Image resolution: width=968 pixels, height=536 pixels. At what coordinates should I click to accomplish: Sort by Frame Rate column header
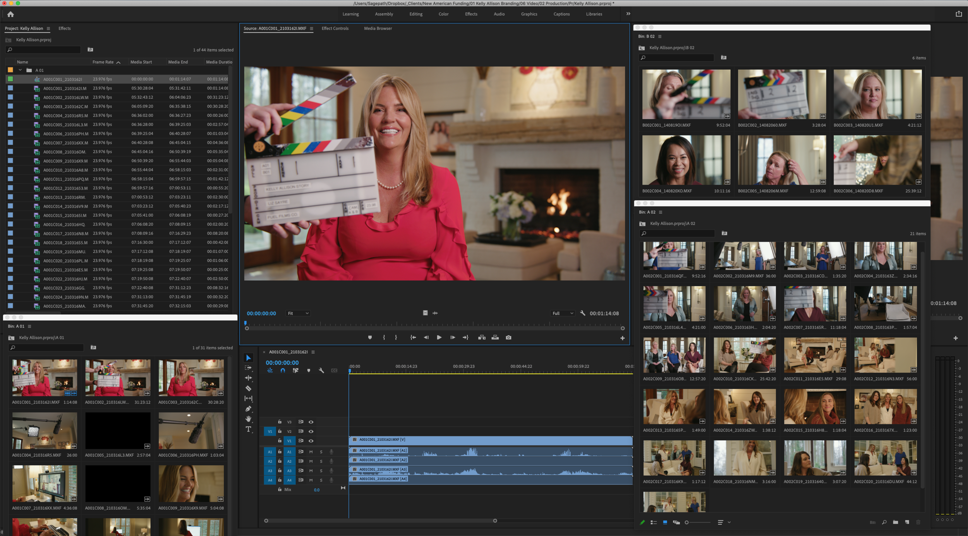click(103, 62)
